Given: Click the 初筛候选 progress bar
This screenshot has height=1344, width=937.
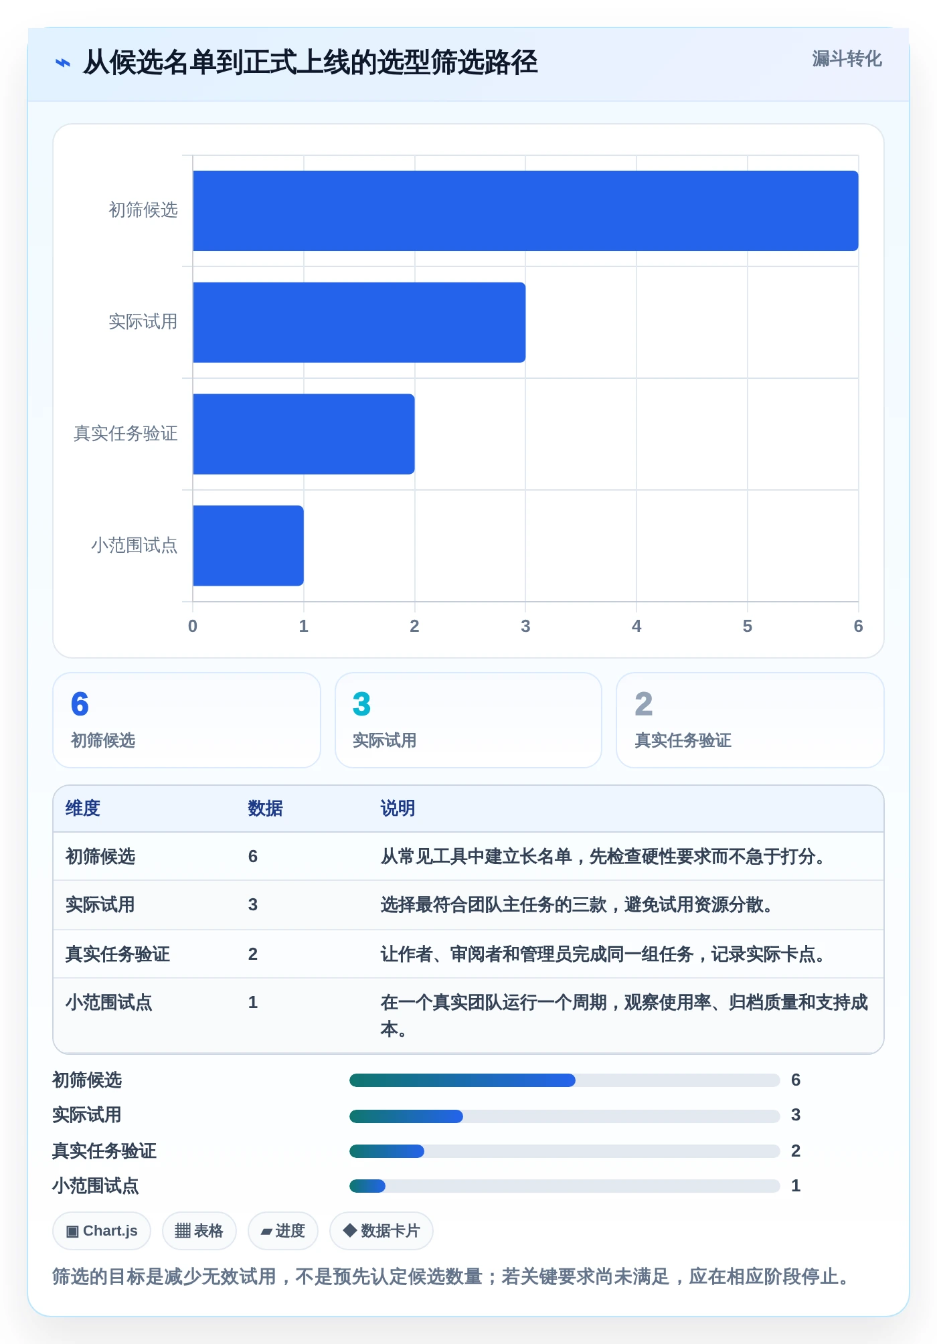Looking at the screenshot, I should (565, 1080).
